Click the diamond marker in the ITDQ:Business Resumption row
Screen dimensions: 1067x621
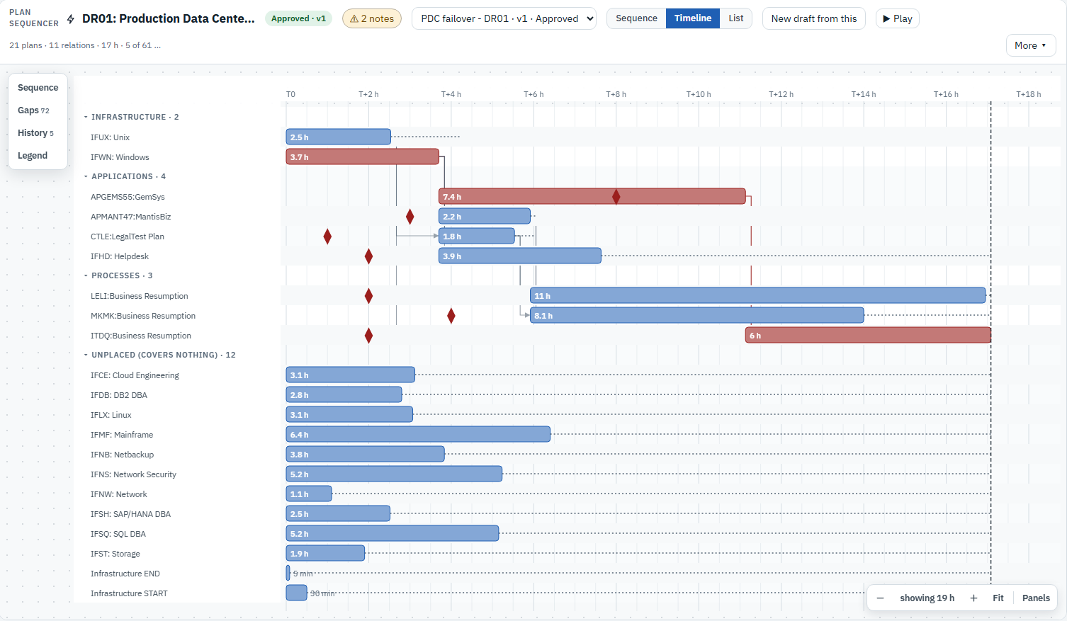(x=368, y=336)
